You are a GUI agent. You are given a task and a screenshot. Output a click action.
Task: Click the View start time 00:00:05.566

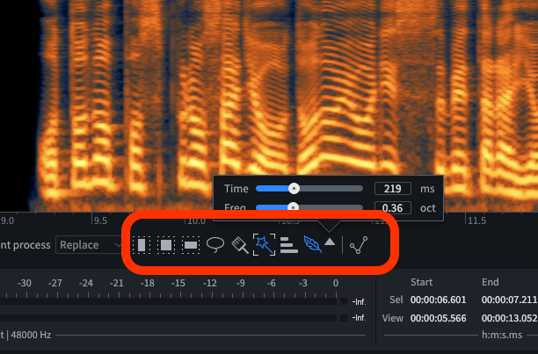(x=437, y=317)
